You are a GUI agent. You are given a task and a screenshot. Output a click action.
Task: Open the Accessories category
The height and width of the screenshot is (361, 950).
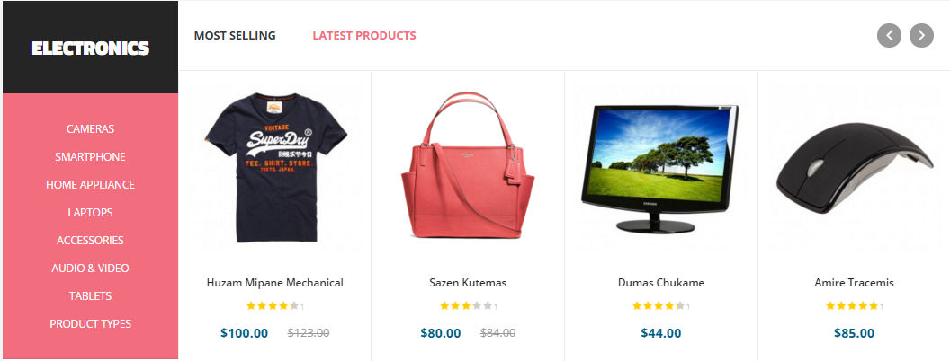coord(90,240)
